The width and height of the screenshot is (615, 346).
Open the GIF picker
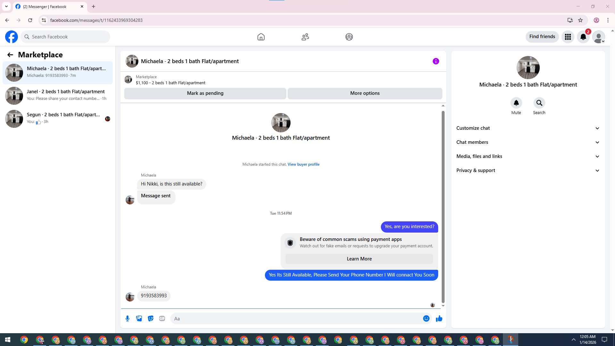[162, 318]
